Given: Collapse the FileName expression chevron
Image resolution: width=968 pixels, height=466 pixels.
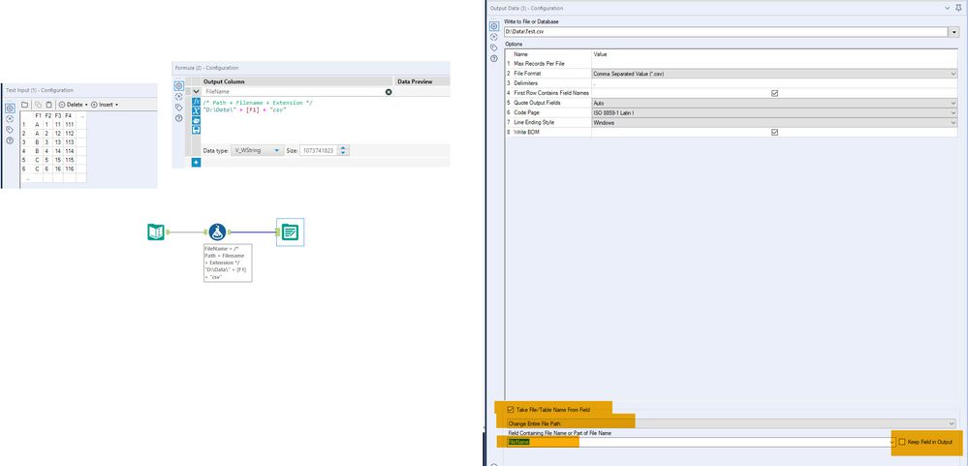Looking at the screenshot, I should 197,91.
